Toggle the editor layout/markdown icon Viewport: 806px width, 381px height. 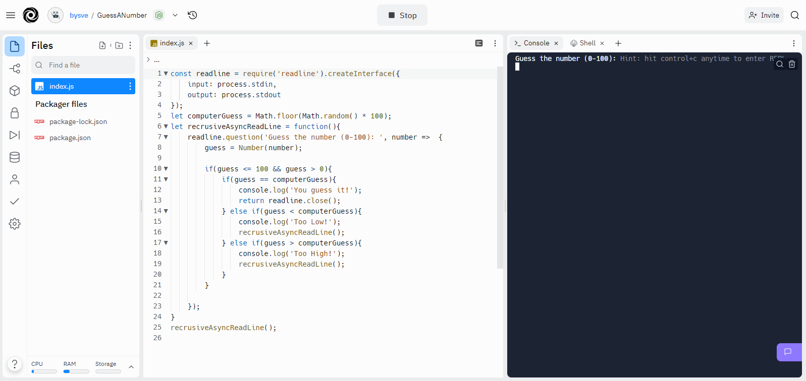pyautogui.click(x=479, y=43)
